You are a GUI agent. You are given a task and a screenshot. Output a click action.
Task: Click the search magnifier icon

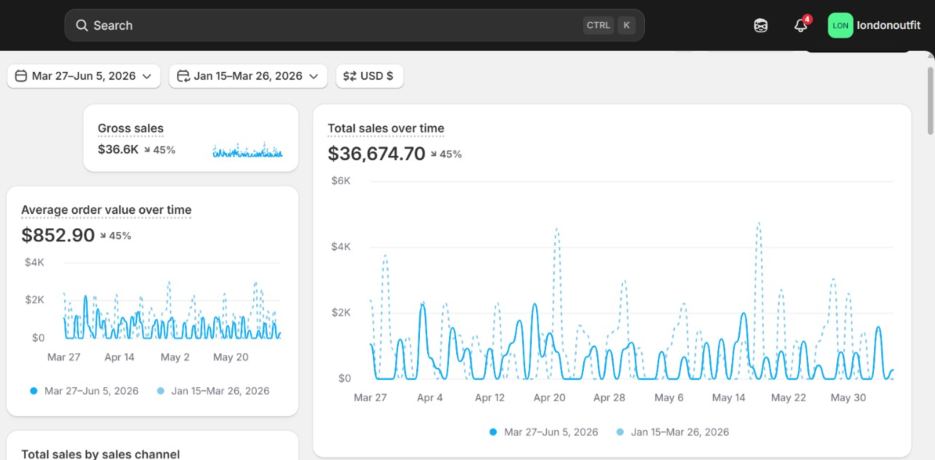[82, 25]
